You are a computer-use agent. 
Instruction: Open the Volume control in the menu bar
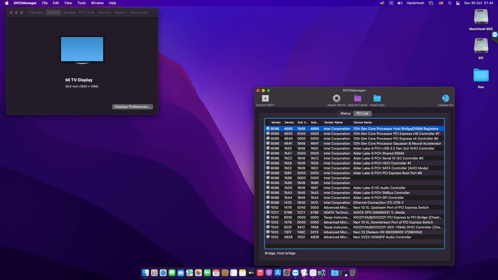pyautogui.click(x=400, y=3)
